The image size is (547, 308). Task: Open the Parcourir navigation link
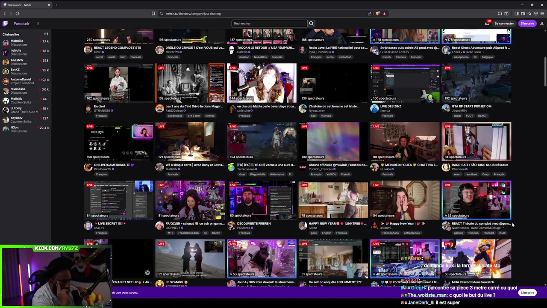[21, 24]
